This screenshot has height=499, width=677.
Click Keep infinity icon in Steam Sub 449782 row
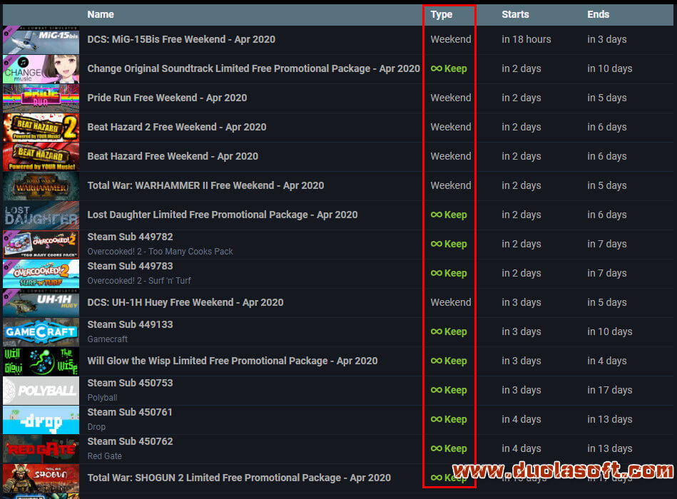click(436, 244)
